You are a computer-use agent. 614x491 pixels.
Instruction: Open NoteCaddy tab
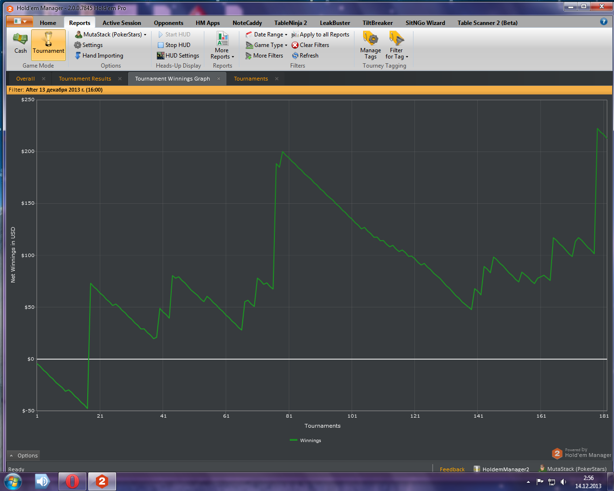247,23
